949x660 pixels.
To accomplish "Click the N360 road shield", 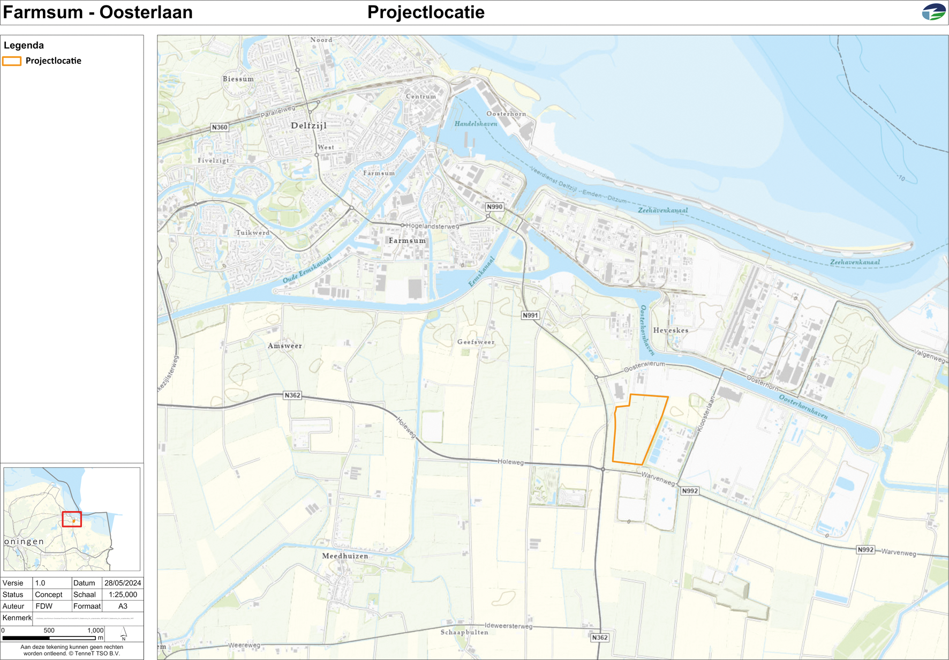I will click(x=219, y=127).
